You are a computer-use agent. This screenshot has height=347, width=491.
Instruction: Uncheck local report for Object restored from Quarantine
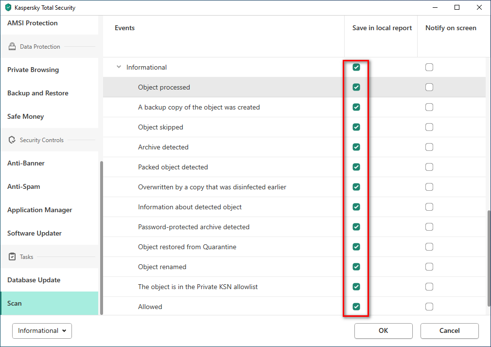(356, 247)
